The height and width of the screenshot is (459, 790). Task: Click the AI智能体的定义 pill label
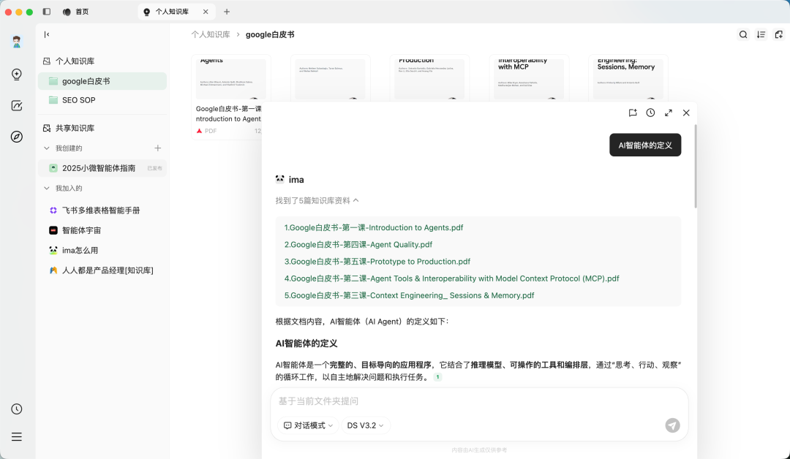coord(645,145)
